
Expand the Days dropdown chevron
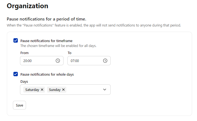point(105,90)
